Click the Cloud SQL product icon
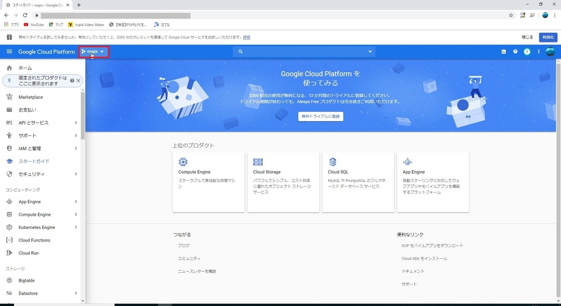The width and height of the screenshot is (561, 306). pyautogui.click(x=332, y=162)
